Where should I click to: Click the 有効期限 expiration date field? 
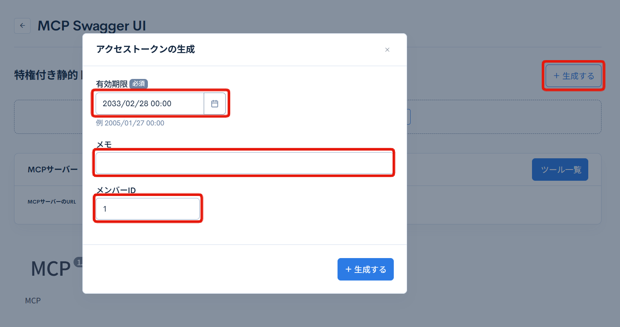[149, 103]
